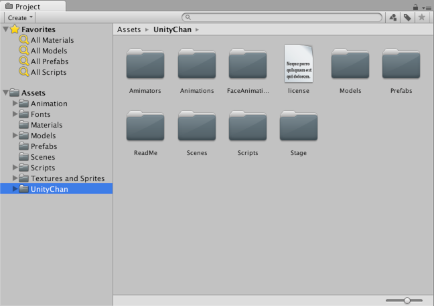434x306 pixels.
Task: Open the Scripts folder icon in grid
Action: pos(248,126)
